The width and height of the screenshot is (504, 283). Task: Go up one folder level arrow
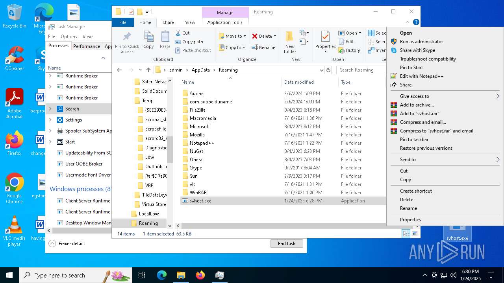(x=148, y=70)
